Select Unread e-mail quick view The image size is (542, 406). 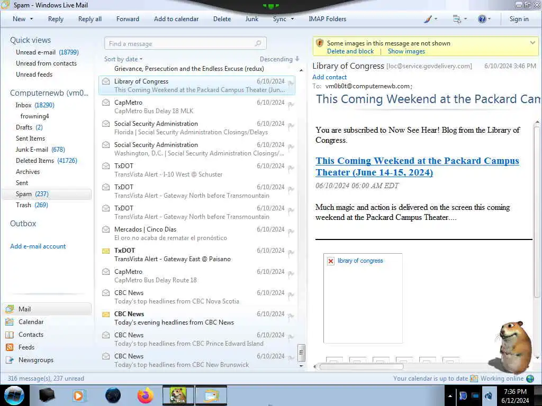47,52
